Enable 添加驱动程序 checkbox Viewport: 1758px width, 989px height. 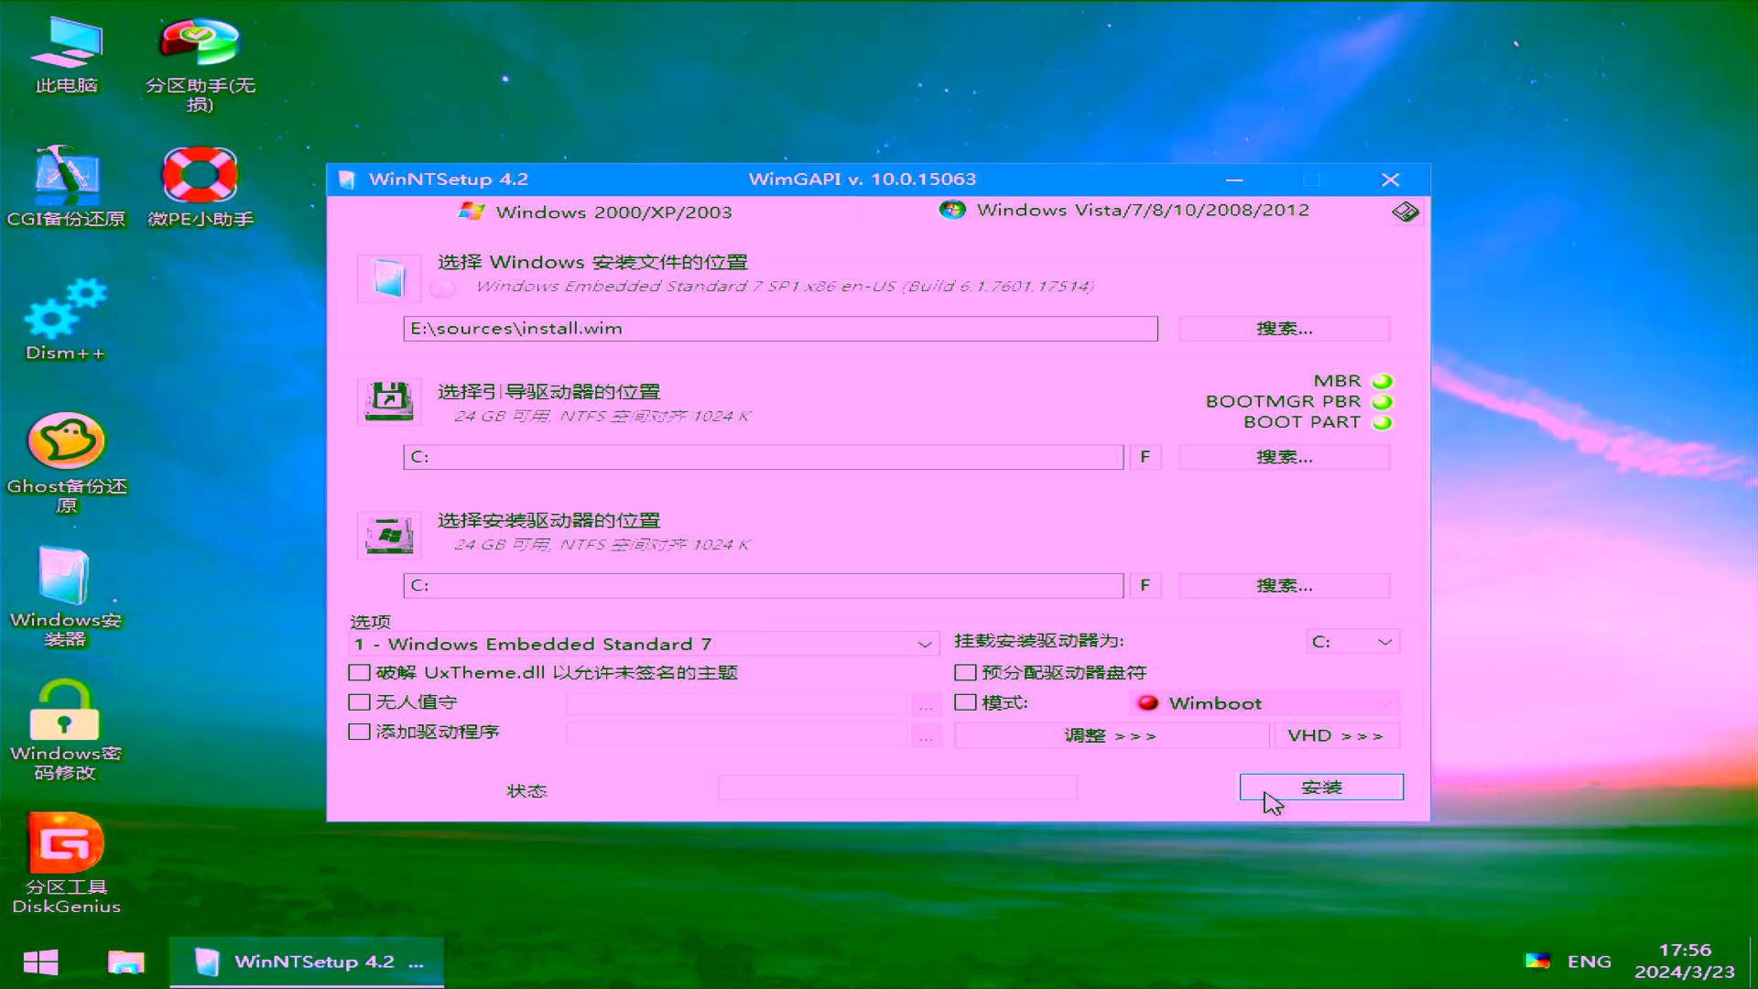359,732
